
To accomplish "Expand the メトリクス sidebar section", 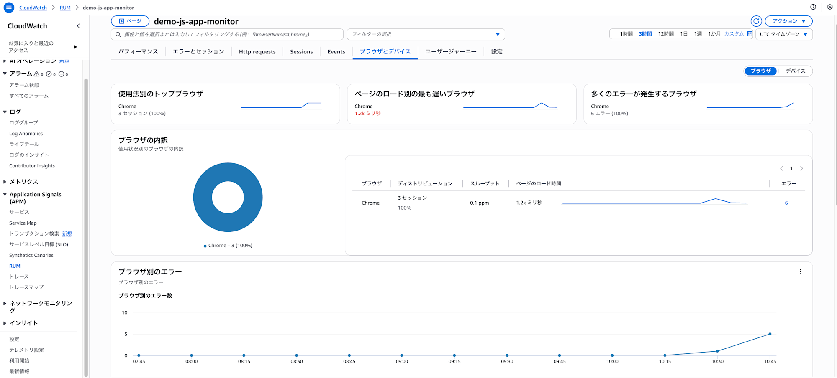I will pyautogui.click(x=23, y=182).
